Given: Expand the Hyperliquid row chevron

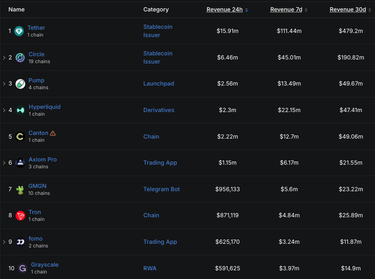Looking at the screenshot, I should click(4, 110).
